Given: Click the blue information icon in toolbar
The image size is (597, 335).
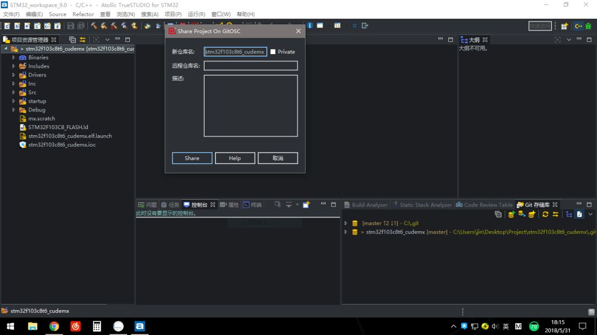Looking at the screenshot, I should [310, 25].
